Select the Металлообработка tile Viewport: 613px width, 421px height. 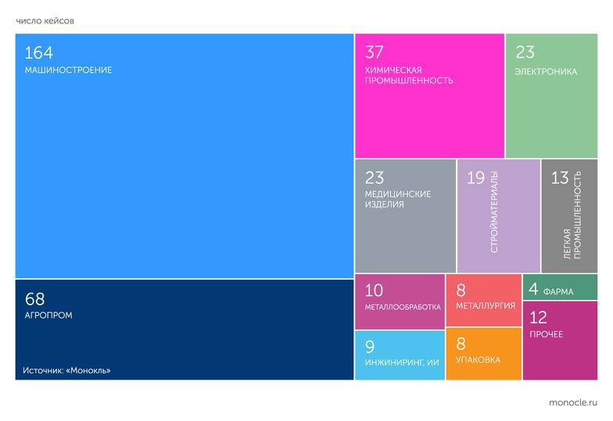[400, 301]
